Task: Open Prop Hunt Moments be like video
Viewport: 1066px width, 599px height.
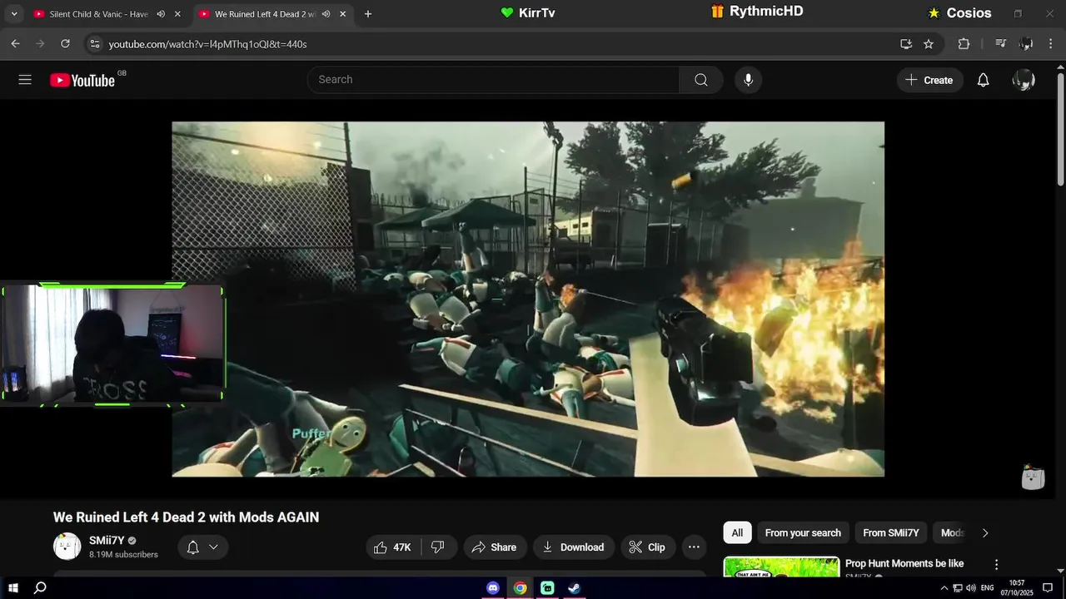Action: (904, 564)
